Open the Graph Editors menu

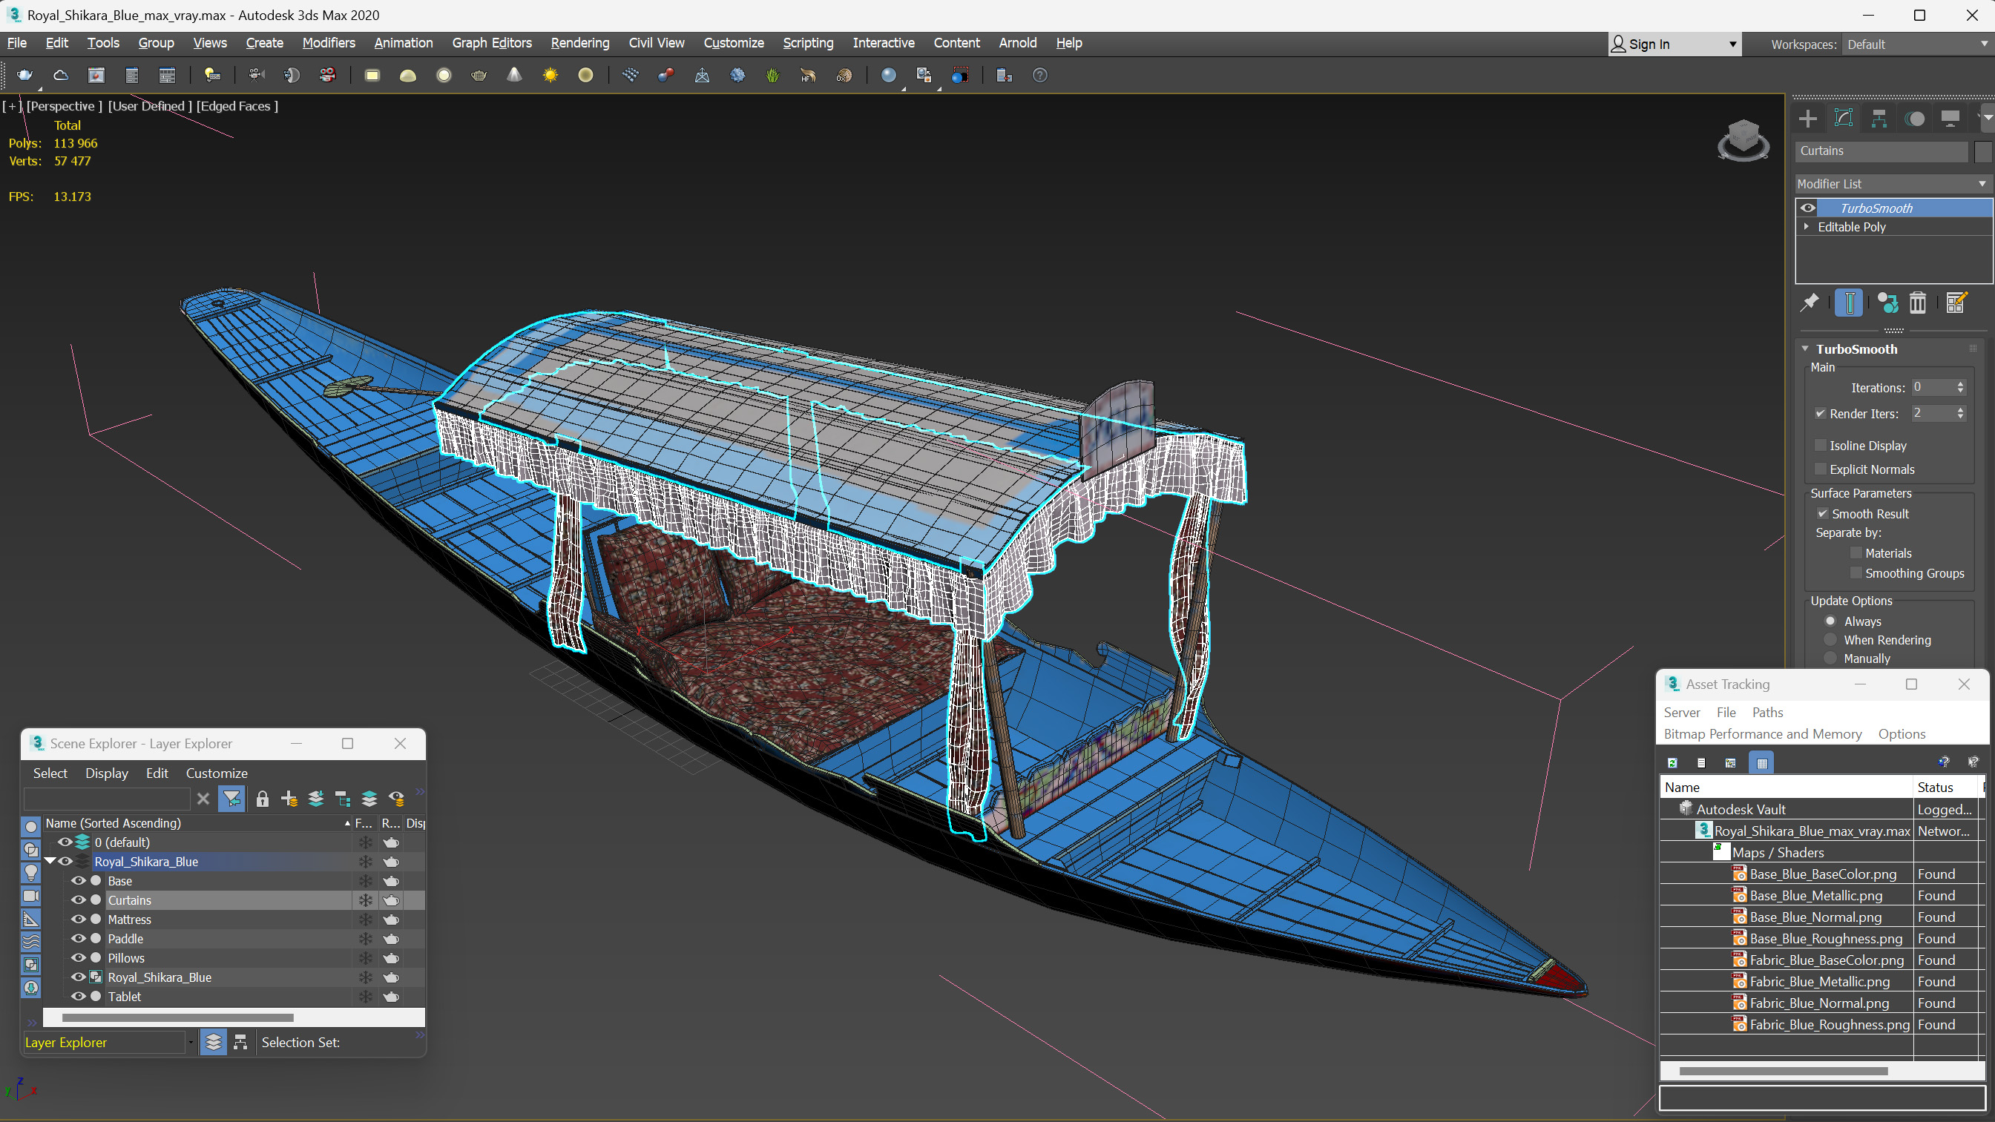(492, 42)
